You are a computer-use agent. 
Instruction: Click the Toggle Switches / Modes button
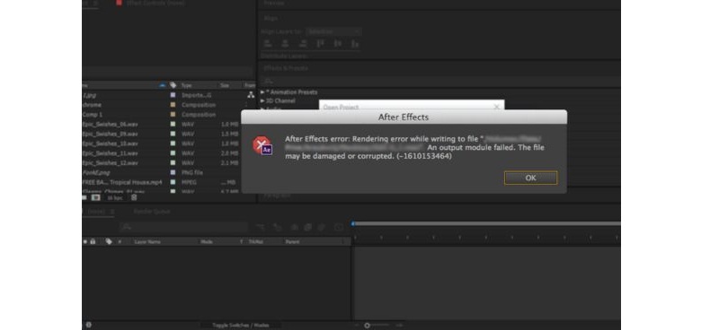pyautogui.click(x=241, y=325)
